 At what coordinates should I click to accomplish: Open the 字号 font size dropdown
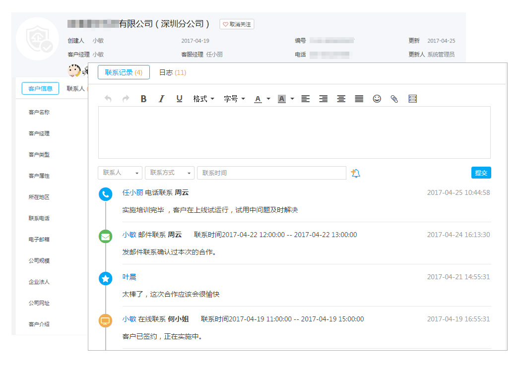[x=234, y=99]
